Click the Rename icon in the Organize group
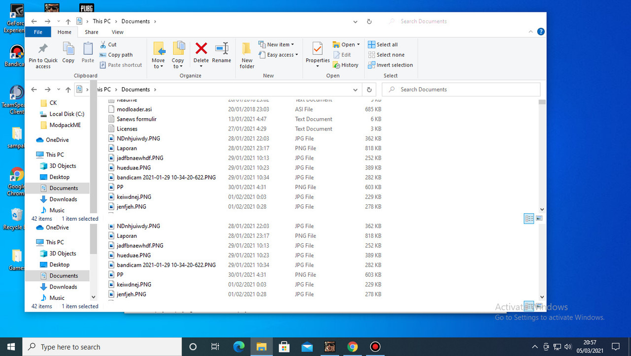This screenshot has width=631, height=356. [x=221, y=48]
